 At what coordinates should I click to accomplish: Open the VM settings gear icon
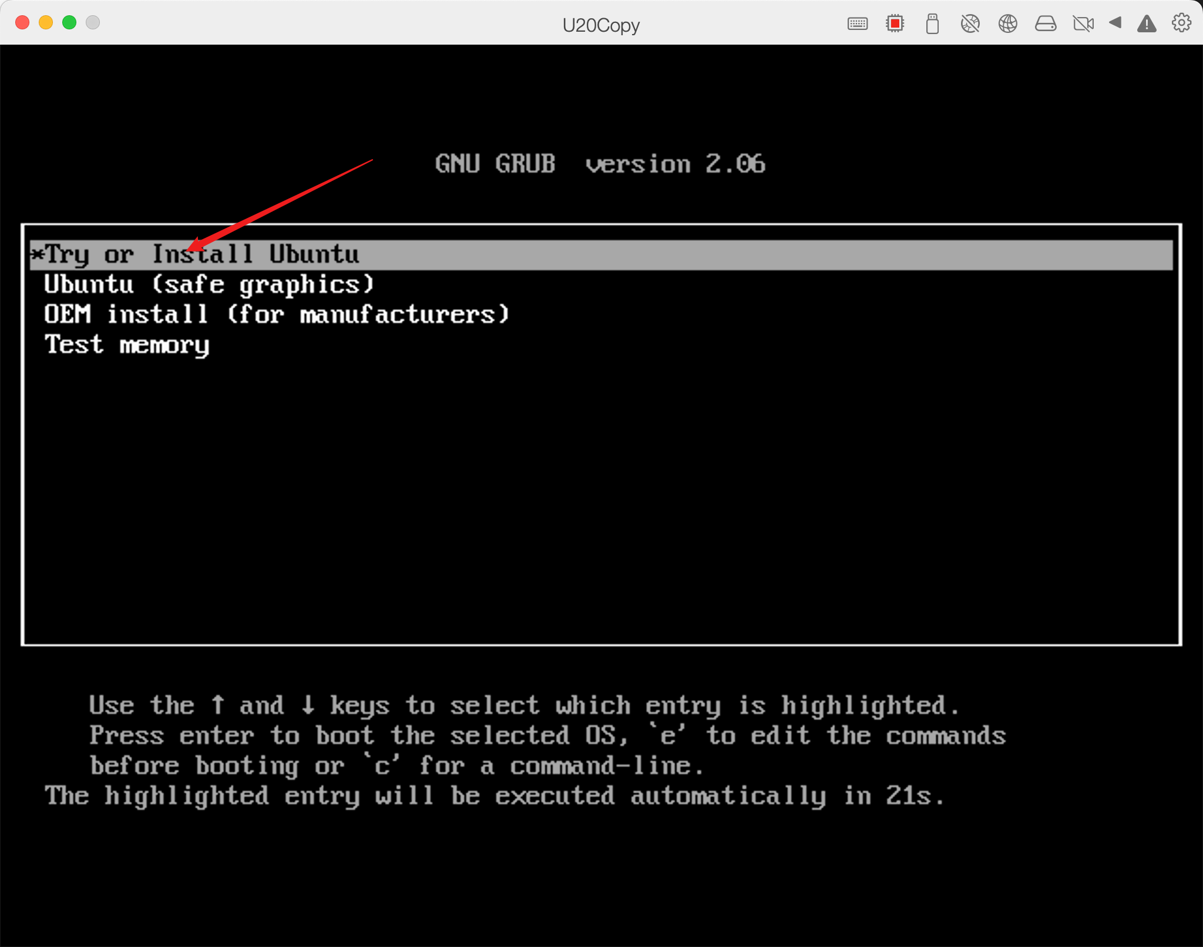click(x=1181, y=23)
